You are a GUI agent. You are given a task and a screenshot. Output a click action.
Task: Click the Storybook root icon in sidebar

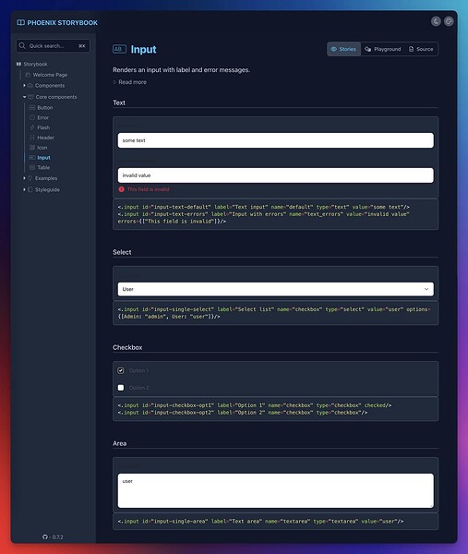pos(18,64)
